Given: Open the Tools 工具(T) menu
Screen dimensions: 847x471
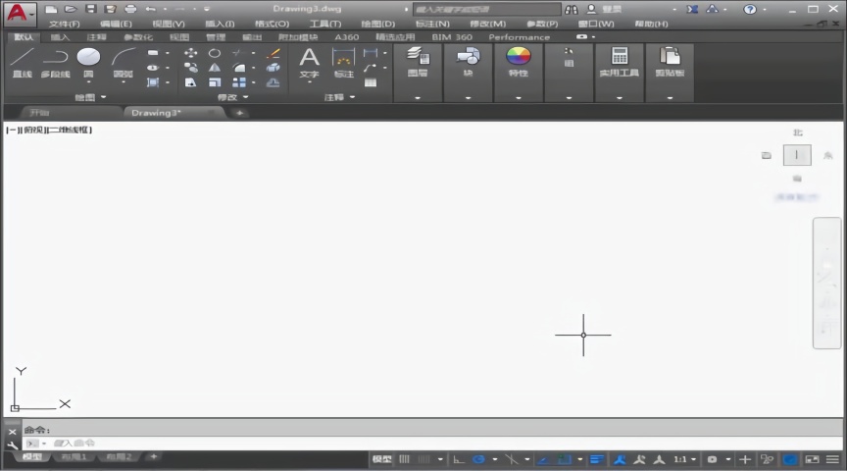Looking at the screenshot, I should click(325, 24).
